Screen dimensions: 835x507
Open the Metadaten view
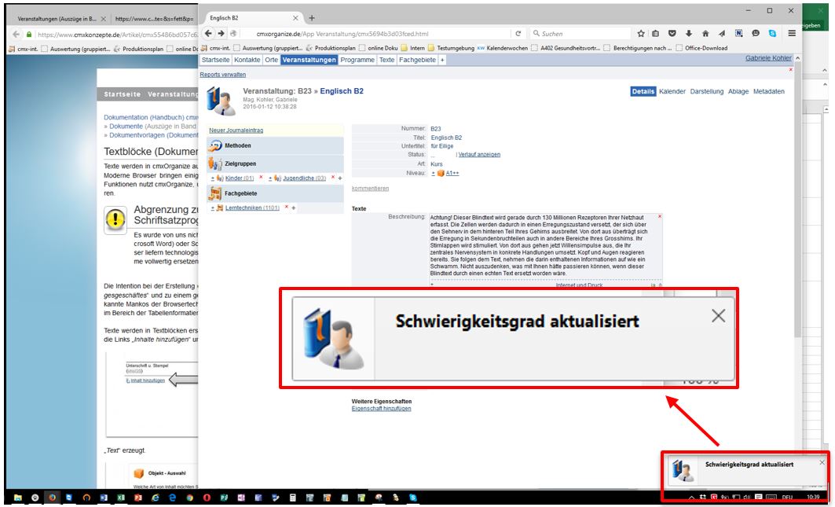(x=768, y=91)
